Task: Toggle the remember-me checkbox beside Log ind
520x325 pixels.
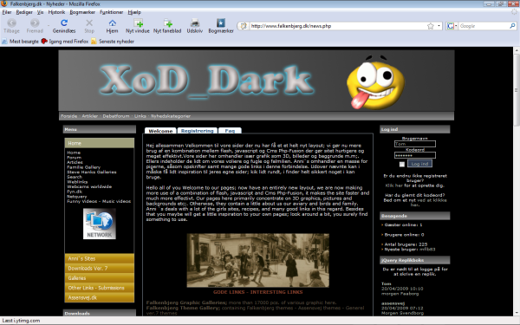Action: (x=402, y=164)
